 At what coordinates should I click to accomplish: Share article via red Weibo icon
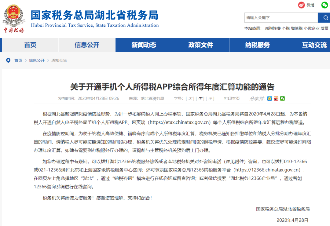click(x=276, y=98)
